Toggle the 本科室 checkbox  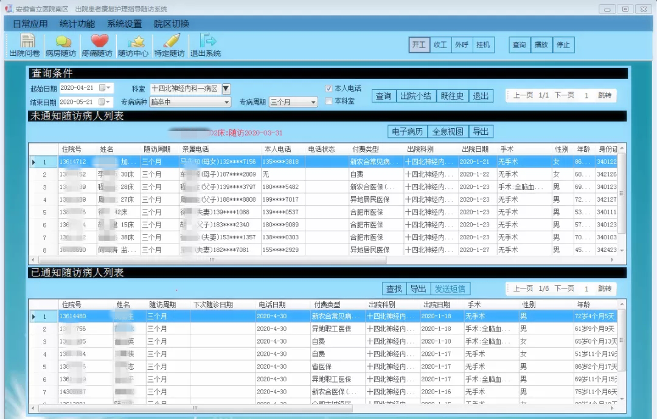coord(329,101)
